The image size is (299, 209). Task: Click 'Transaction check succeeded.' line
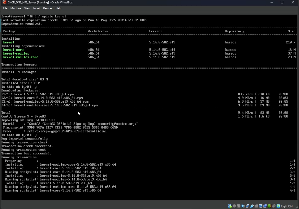27,146
